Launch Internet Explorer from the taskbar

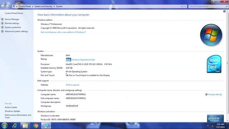pyautogui.click(x=15, y=126)
